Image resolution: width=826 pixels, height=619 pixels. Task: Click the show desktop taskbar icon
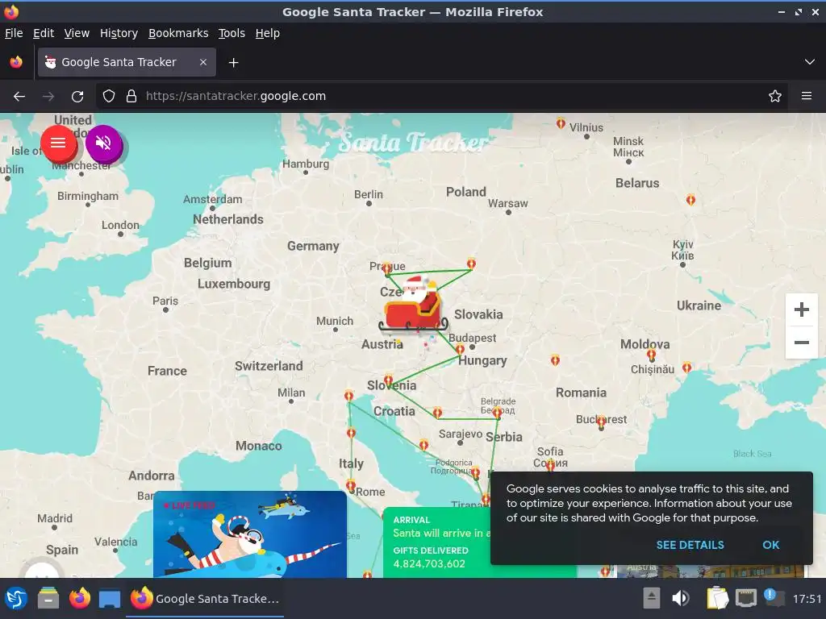pos(110,599)
